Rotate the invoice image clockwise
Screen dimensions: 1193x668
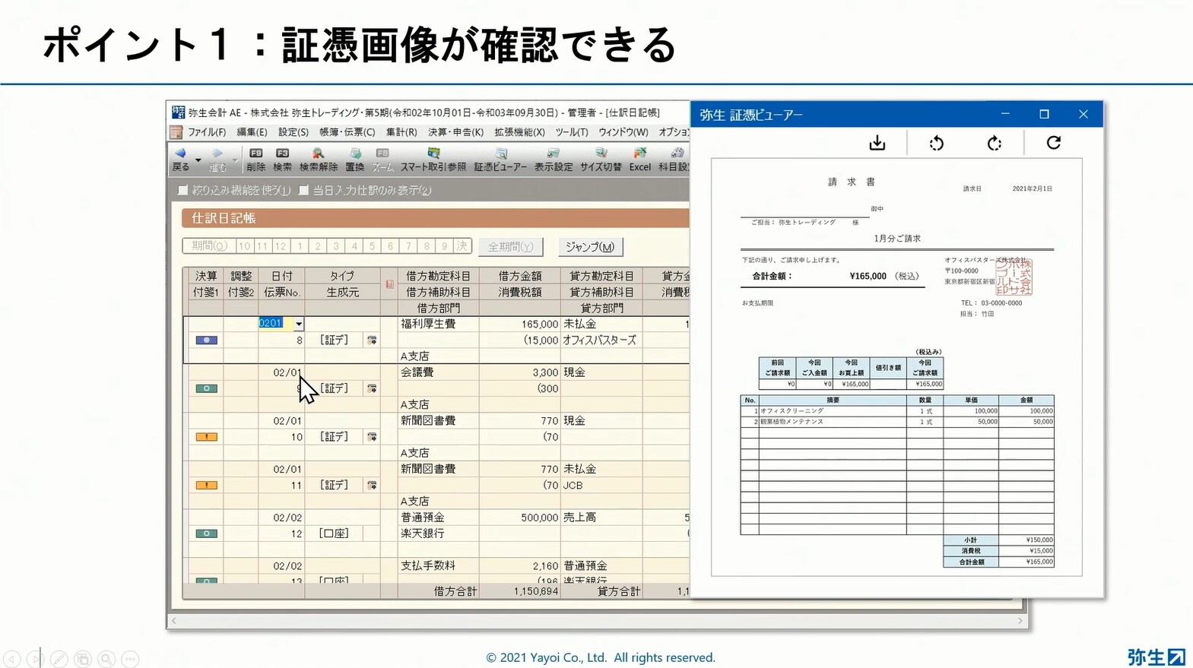click(994, 143)
